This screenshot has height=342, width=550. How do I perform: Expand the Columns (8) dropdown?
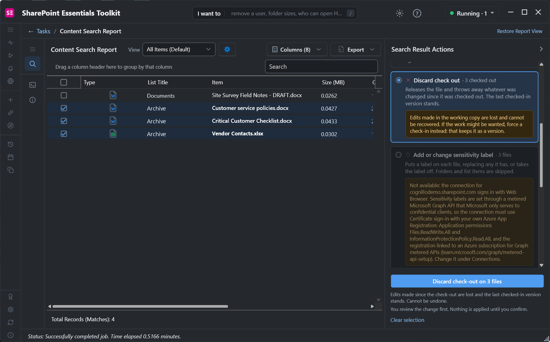coord(297,49)
